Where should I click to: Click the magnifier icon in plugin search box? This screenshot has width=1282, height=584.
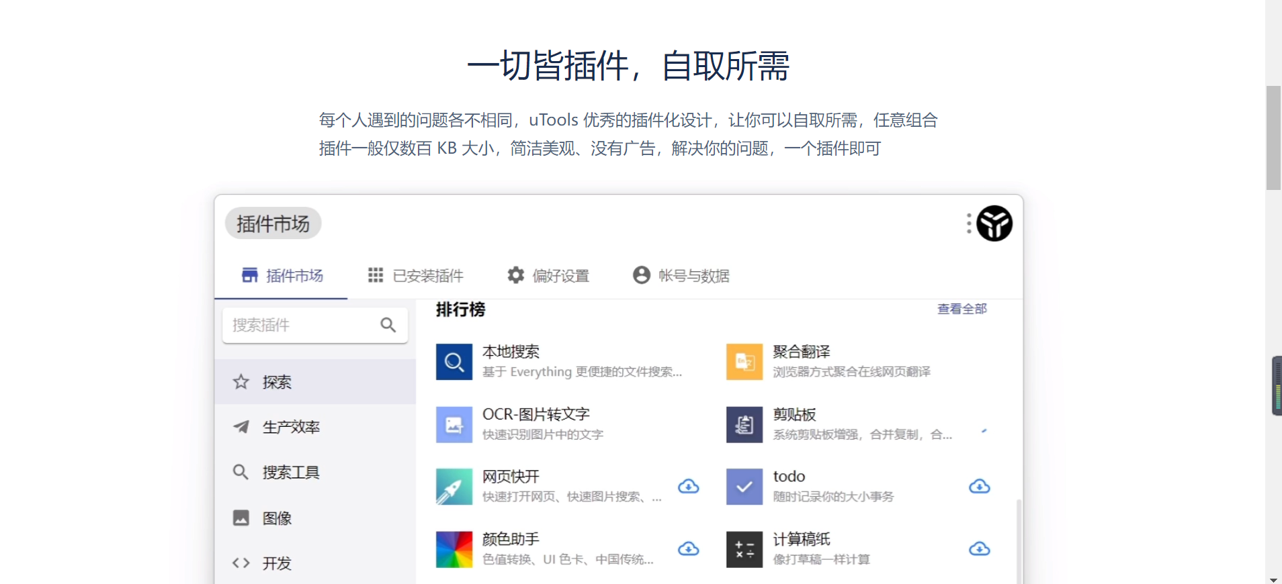click(388, 325)
